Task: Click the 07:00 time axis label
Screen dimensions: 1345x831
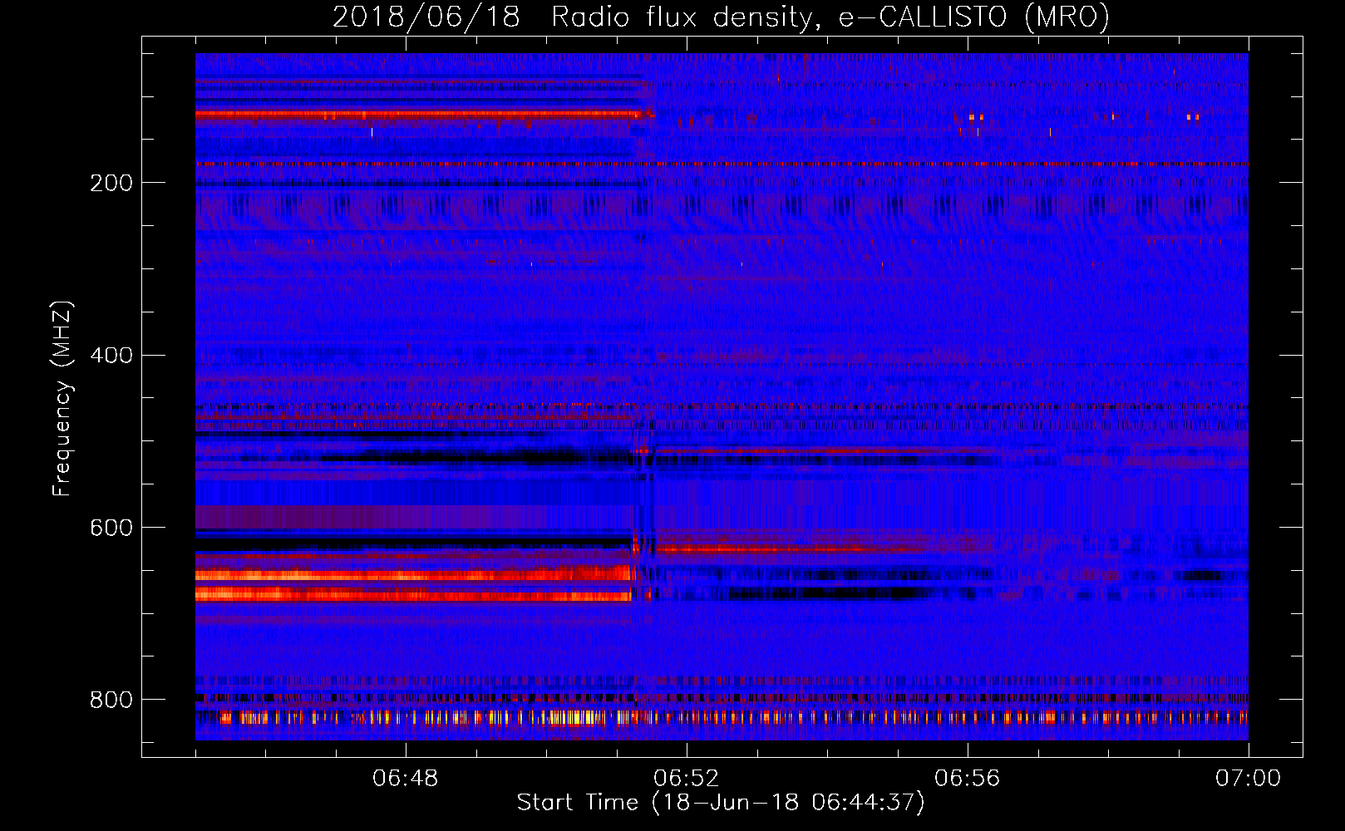Action: [x=1248, y=779]
